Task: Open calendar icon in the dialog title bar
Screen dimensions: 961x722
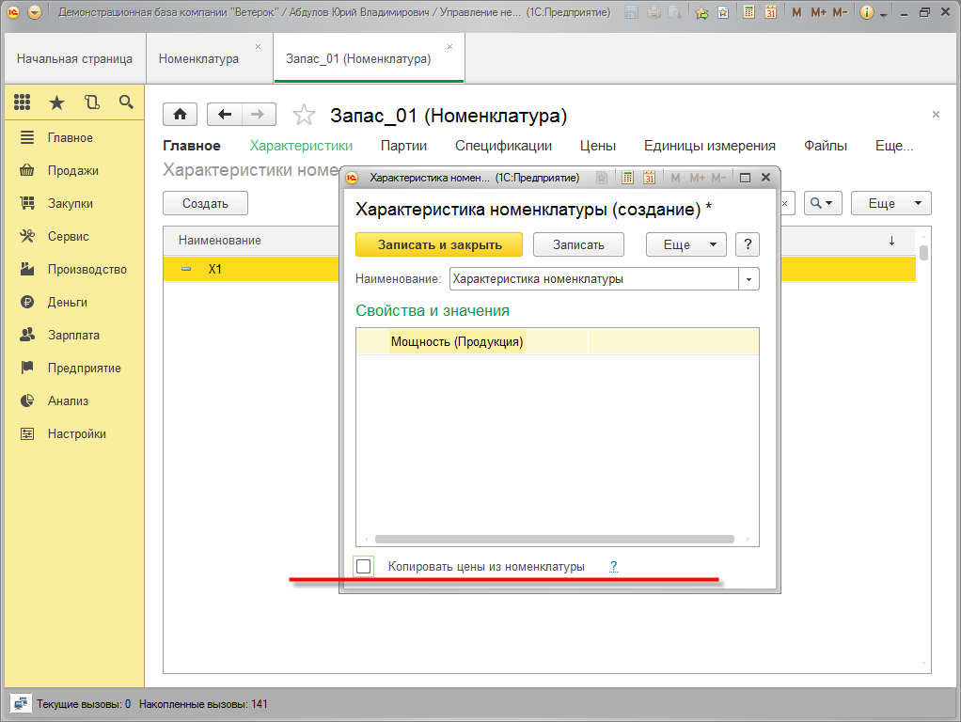Action: pyautogui.click(x=650, y=178)
